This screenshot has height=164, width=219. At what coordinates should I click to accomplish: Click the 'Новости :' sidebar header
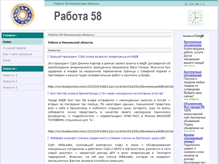(22, 69)
